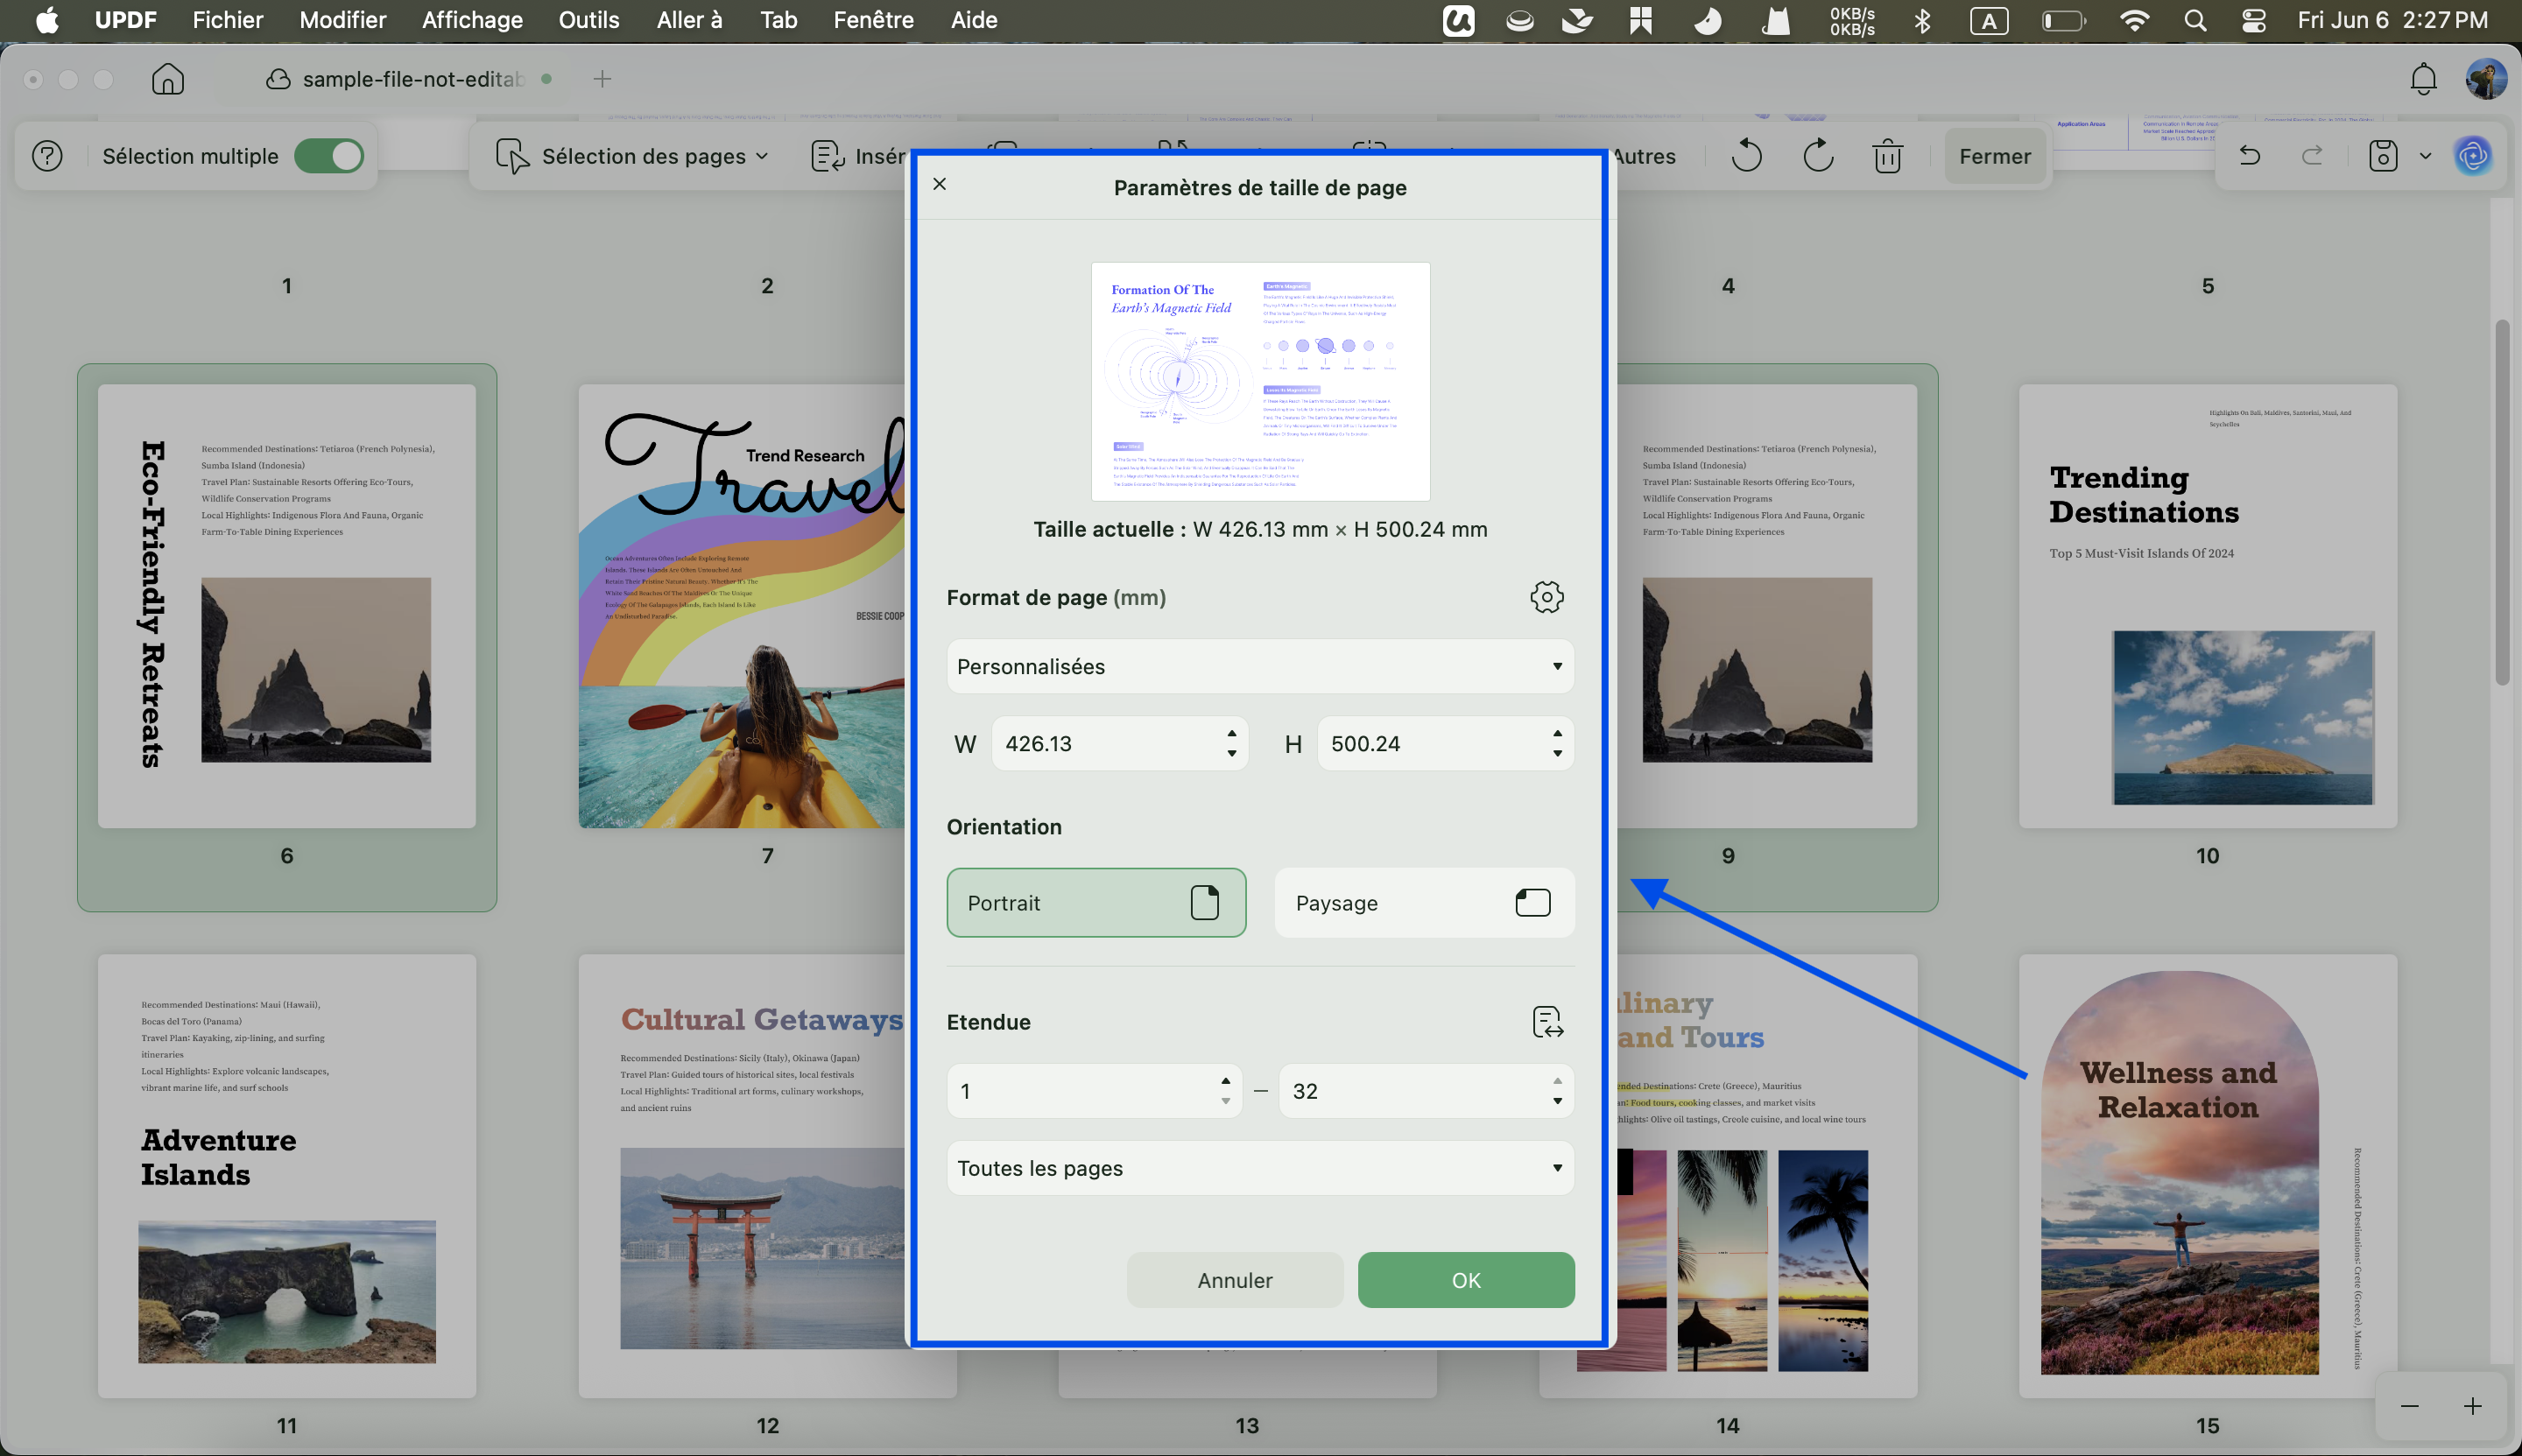The height and width of the screenshot is (1456, 2522).
Task: Increase the range start page stepper
Action: pyautogui.click(x=1225, y=1081)
